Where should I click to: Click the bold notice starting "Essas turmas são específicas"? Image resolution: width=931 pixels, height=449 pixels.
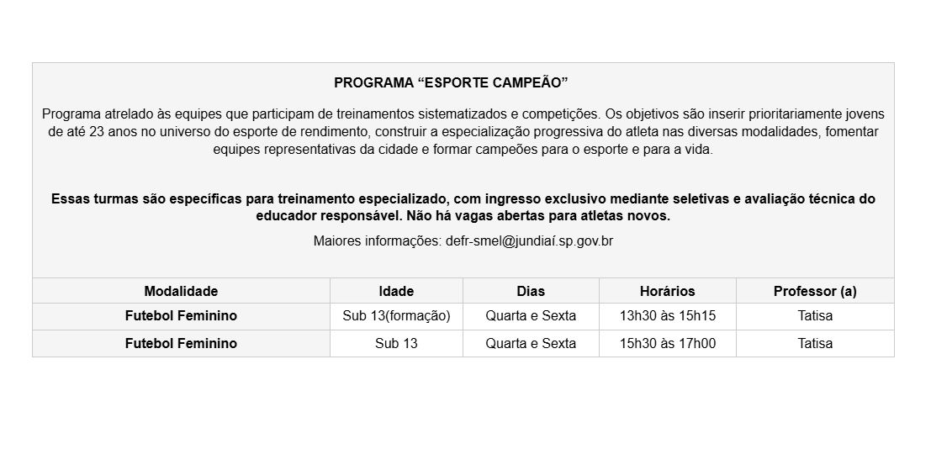click(463, 208)
